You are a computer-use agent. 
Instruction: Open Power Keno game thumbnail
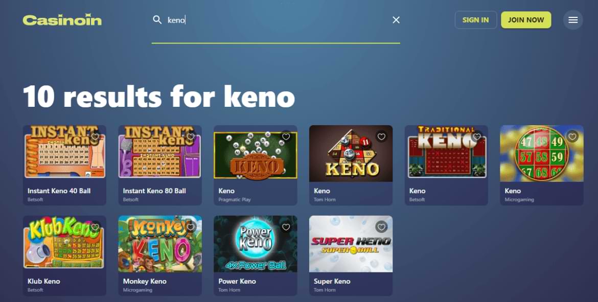(255, 244)
